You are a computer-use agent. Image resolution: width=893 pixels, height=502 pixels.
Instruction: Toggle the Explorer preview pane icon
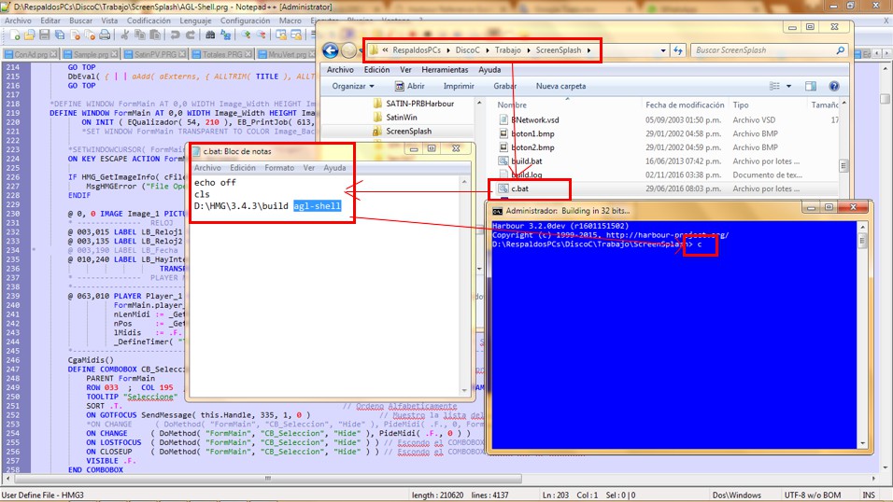(811, 86)
